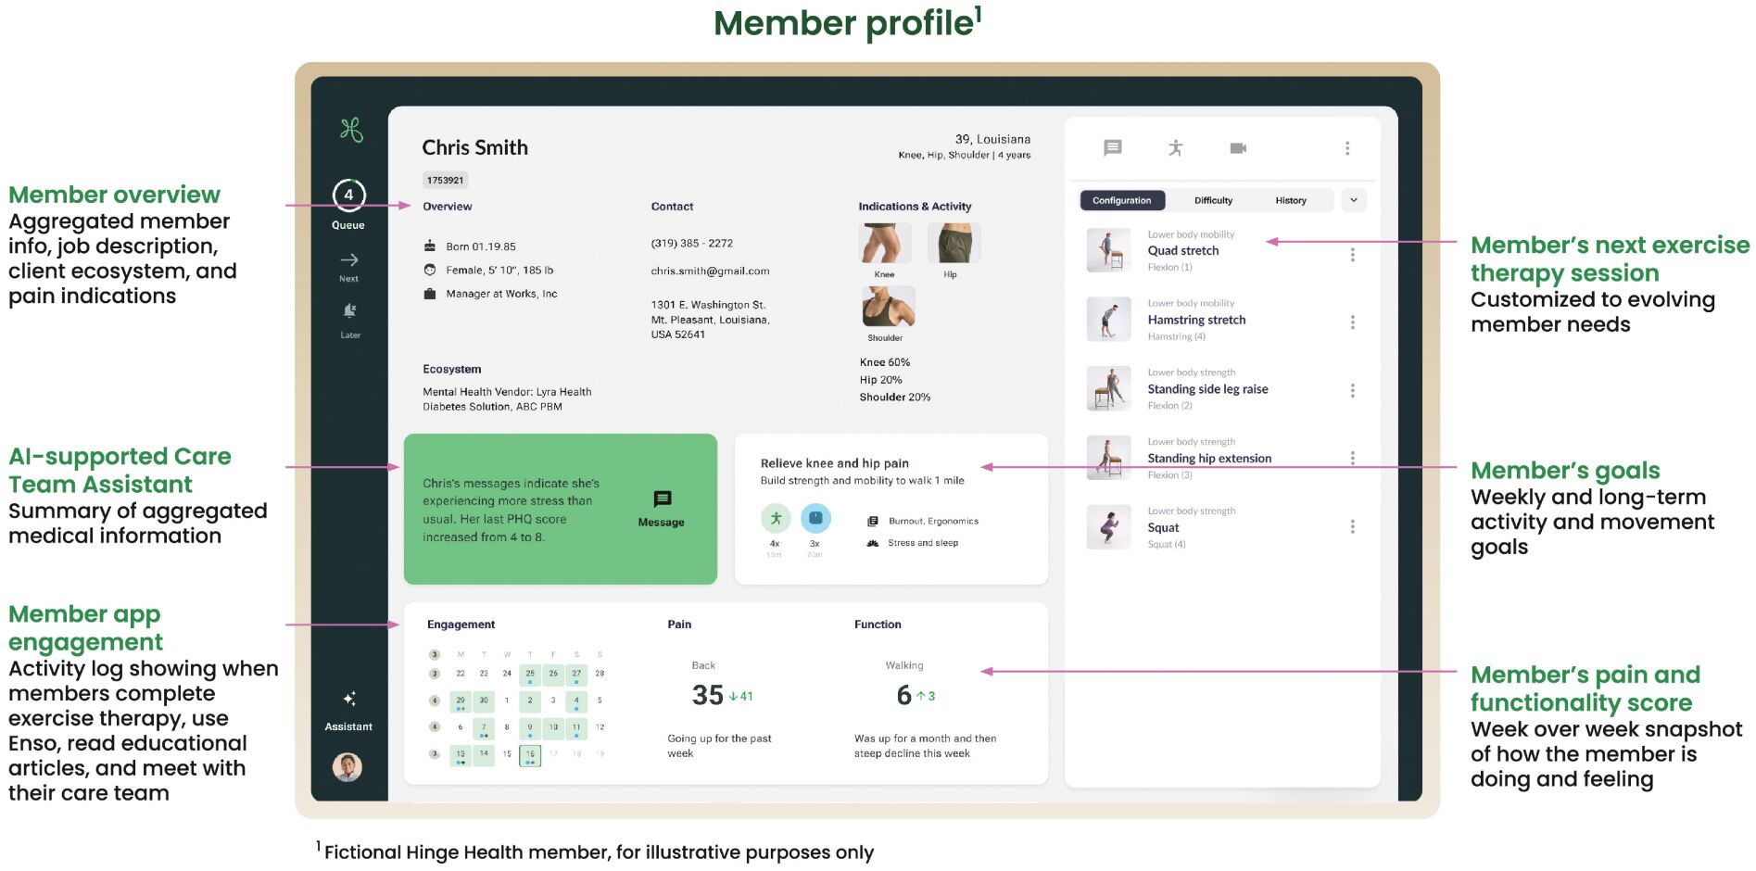Switch to the History tab
This screenshot has width=1756, height=871.
click(1291, 200)
